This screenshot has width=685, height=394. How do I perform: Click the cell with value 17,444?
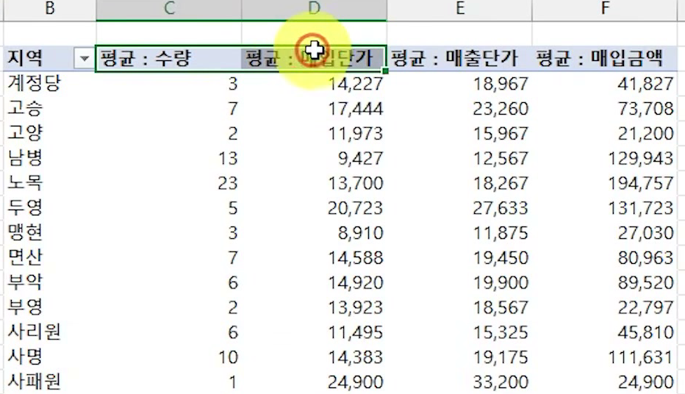tap(314, 108)
